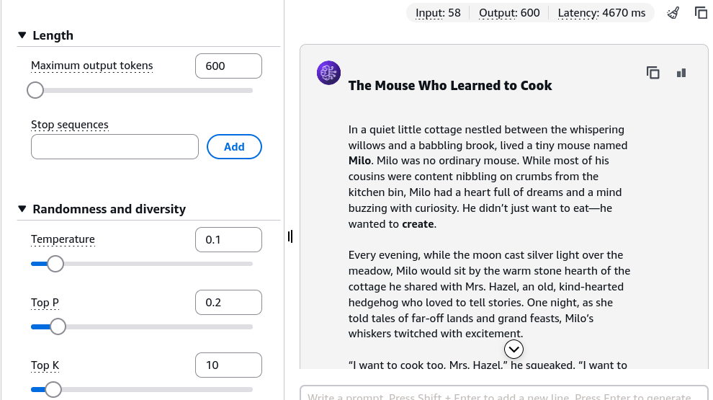Click the Top K value field
Screen dimensions: 713x400
(x=229, y=365)
